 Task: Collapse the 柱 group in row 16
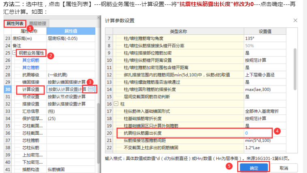tap(116, 104)
